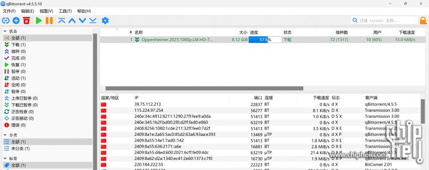Click the search magnifier icon in filter box
This screenshot has width=429, height=170.
pos(355,20)
